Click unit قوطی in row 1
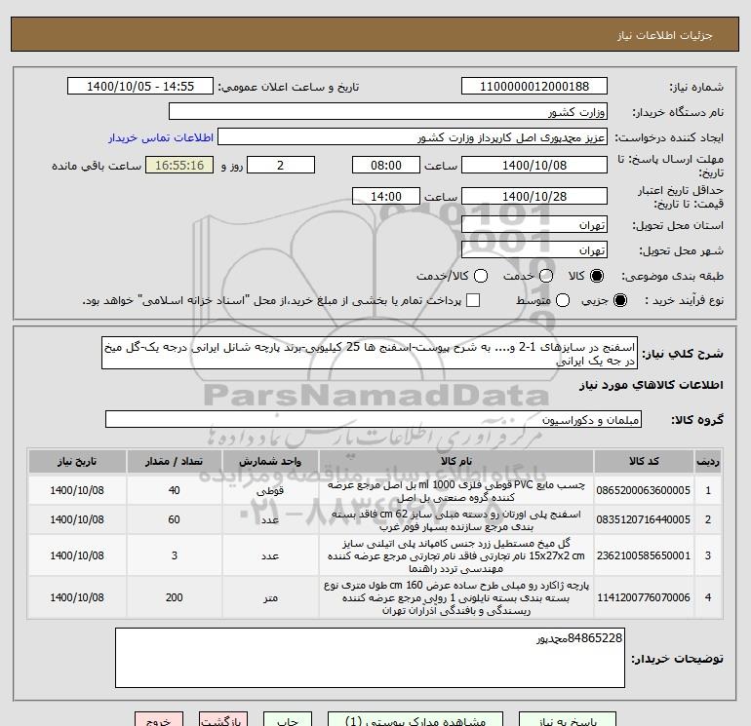The height and width of the screenshot is (726, 751). click(270, 491)
